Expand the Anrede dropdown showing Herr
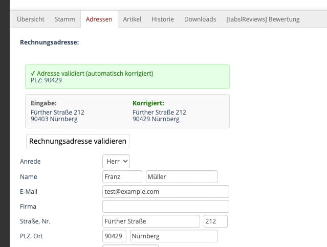Image resolution: width=327 pixels, height=247 pixels. coord(116,162)
